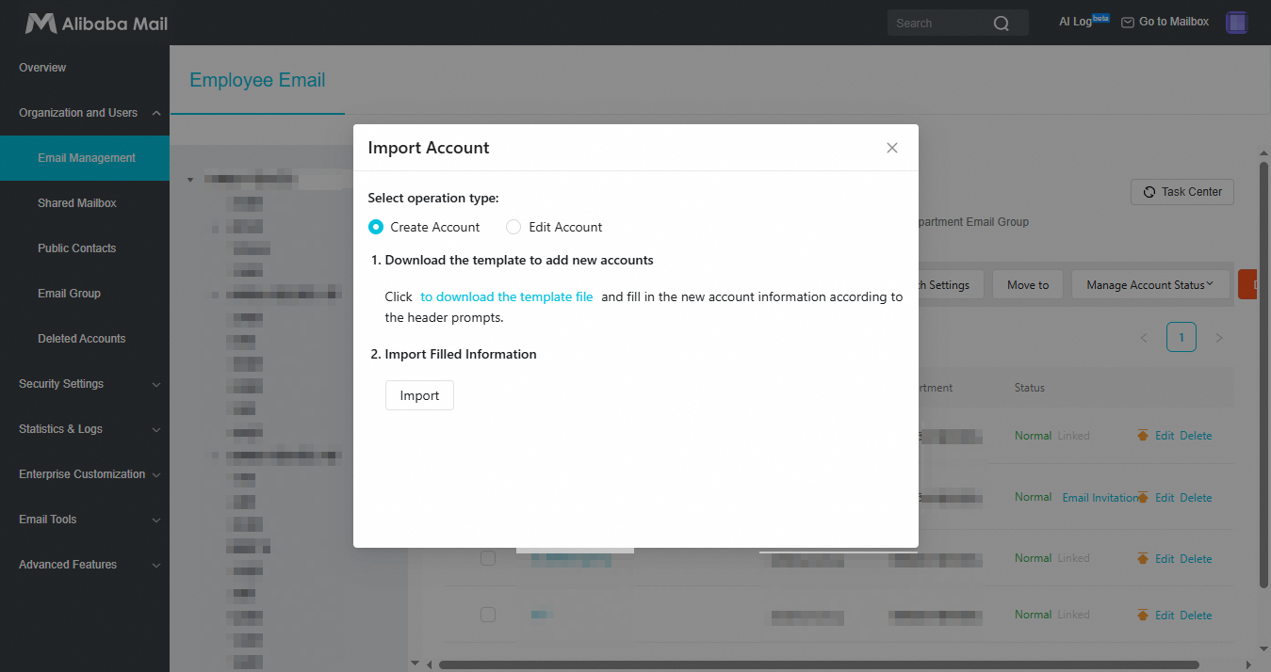Check the third row's checkbox
This screenshot has height=672, width=1271.
(x=488, y=558)
